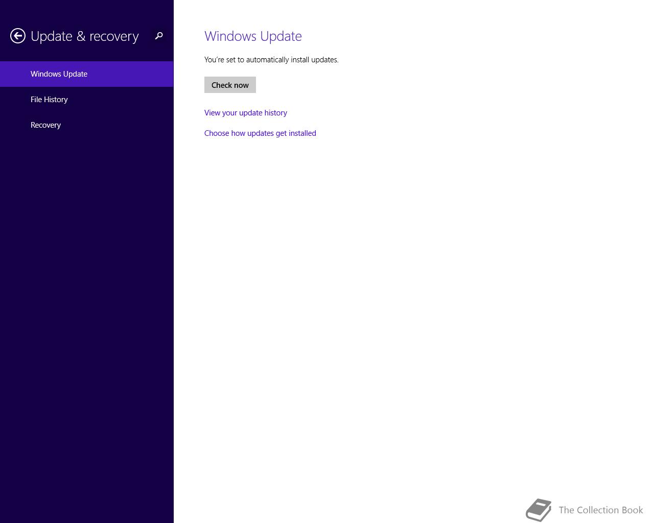Open File History section
This screenshot has width=654, height=523.
[87, 100]
